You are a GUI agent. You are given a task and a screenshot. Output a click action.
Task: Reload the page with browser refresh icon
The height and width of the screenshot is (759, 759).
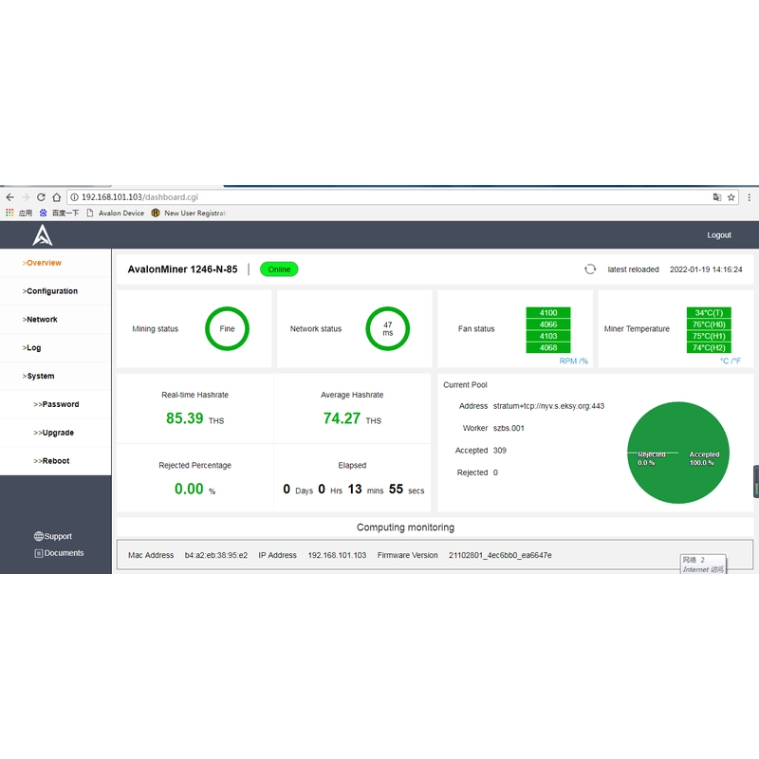41,197
